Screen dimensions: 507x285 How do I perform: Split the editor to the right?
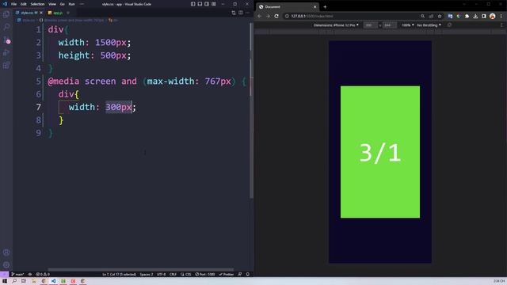pos(241,13)
